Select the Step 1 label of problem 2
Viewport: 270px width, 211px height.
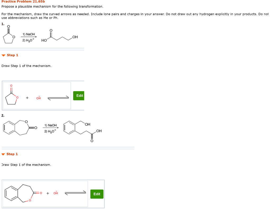tap(12, 154)
